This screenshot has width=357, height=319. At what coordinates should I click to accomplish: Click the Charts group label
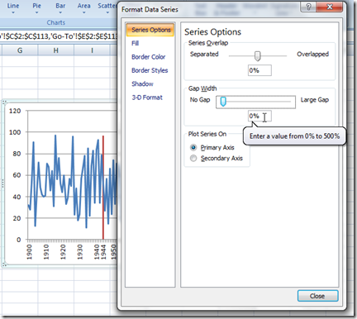tap(56, 22)
